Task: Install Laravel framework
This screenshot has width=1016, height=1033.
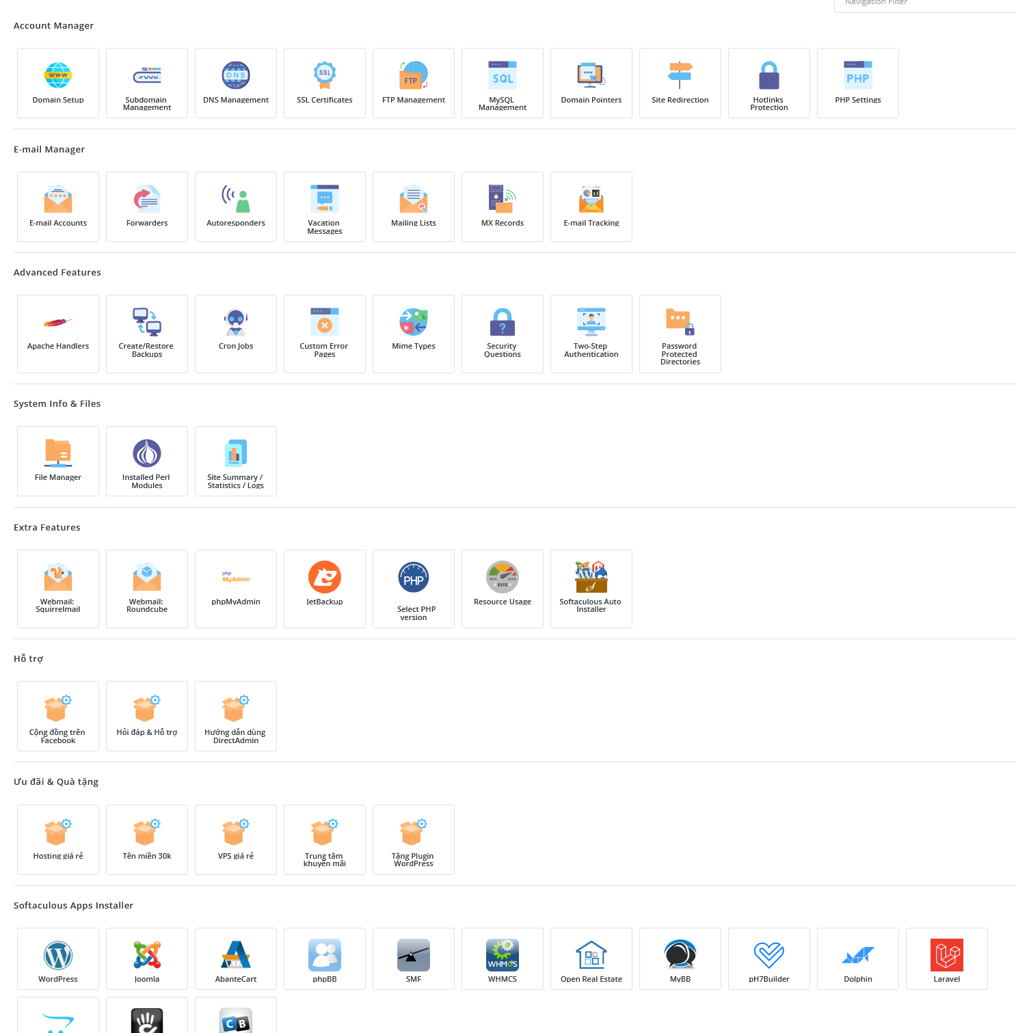Action: click(x=947, y=958)
